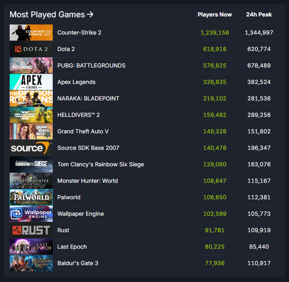Open the Rainbow Six Siege thumbnail
Image resolution: width=289 pixels, height=282 pixels.
pos(31,164)
